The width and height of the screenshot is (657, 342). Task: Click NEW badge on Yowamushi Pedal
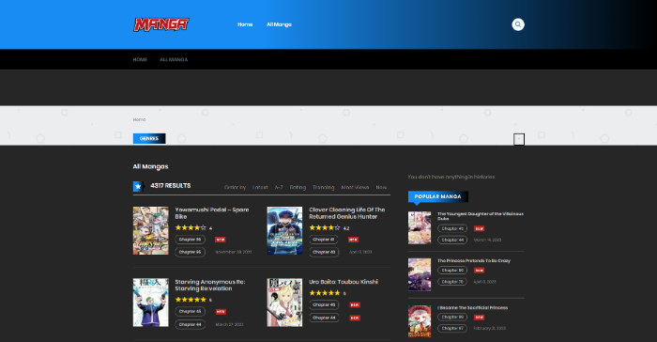click(221, 240)
